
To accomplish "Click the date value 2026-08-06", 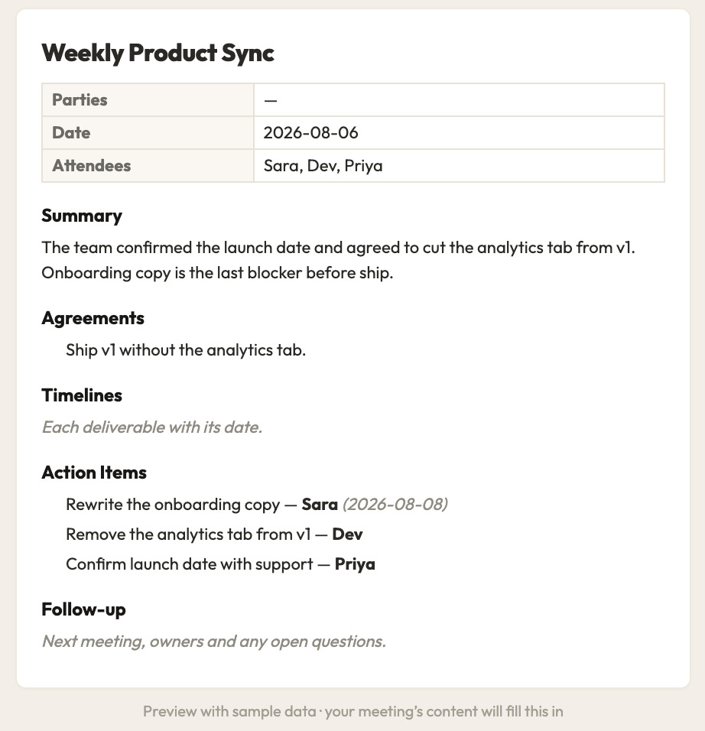I will [x=310, y=133].
